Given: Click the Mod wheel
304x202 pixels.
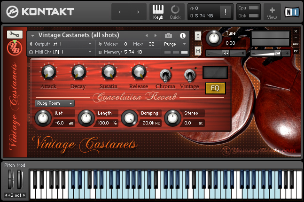Looking at the screenshot, I should pyautogui.click(x=19, y=179).
